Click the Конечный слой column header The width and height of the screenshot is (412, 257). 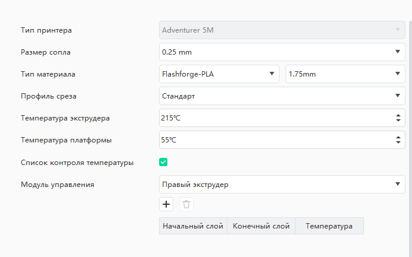pyautogui.click(x=261, y=226)
